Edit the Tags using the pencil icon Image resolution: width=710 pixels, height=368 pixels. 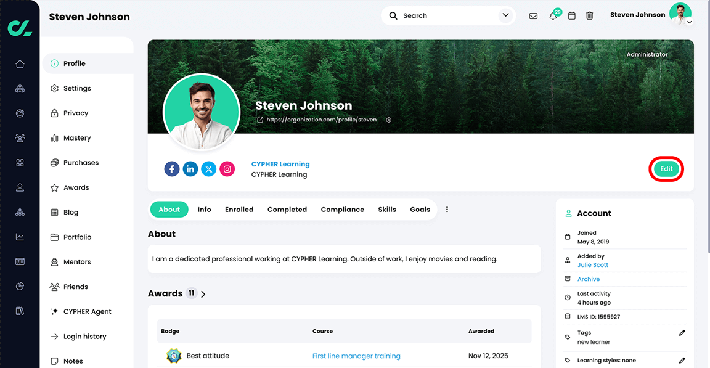click(x=682, y=332)
